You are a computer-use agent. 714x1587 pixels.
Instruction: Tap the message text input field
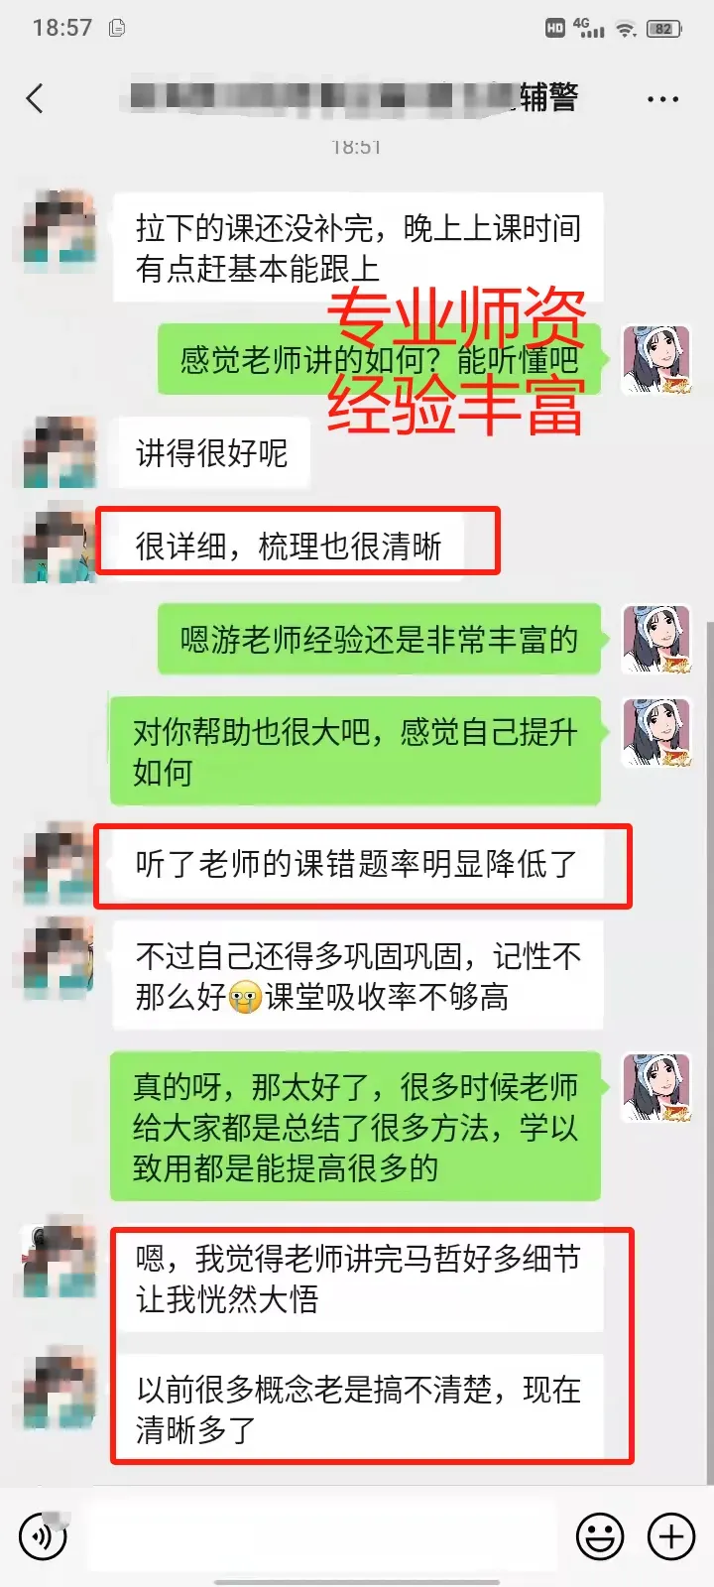[322, 1537]
